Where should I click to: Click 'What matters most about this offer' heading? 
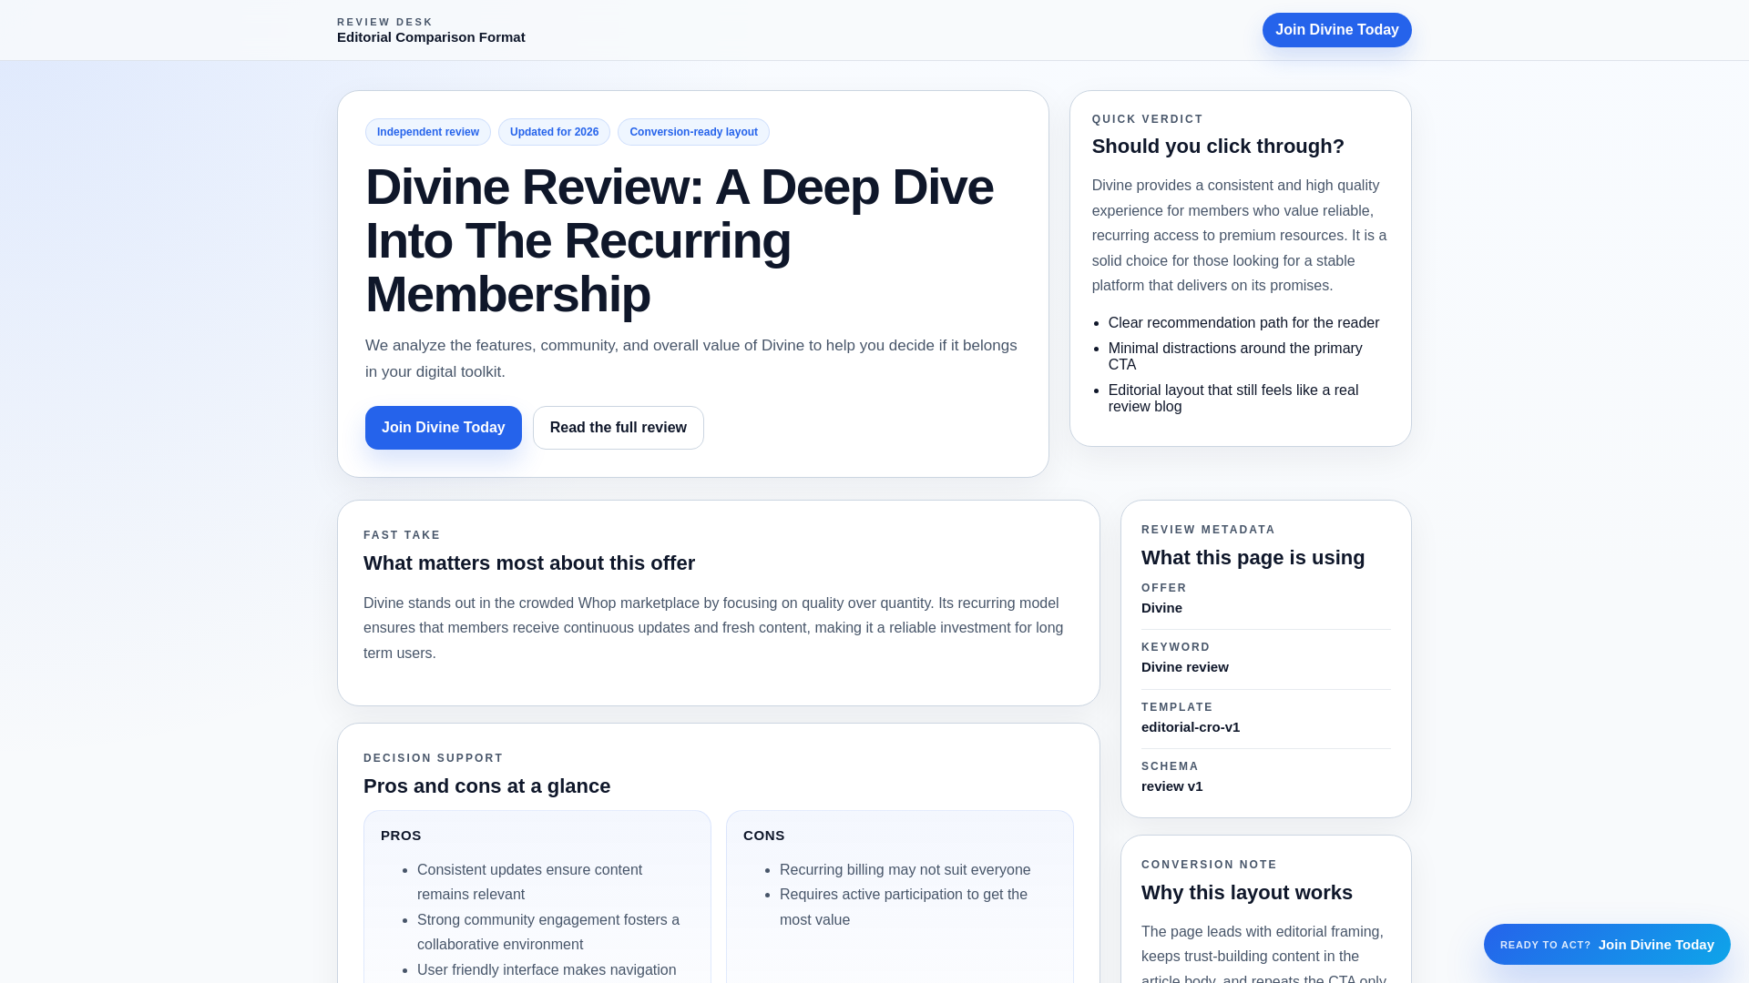[x=529, y=563]
